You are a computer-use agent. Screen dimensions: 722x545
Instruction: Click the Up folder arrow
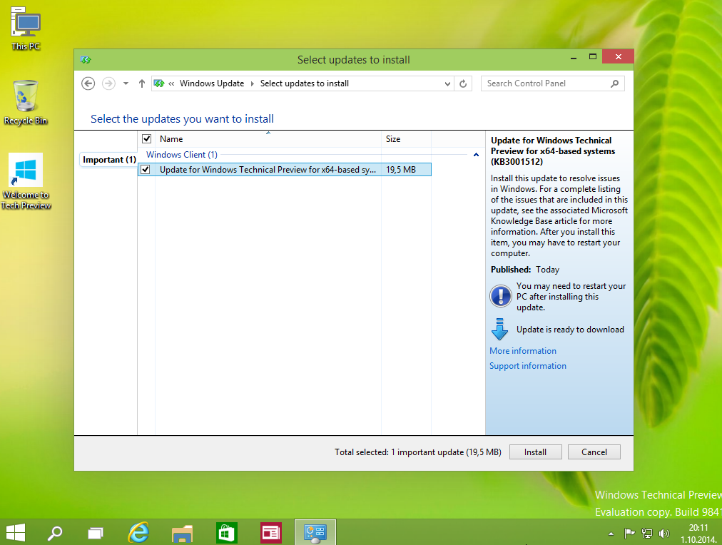coord(142,83)
